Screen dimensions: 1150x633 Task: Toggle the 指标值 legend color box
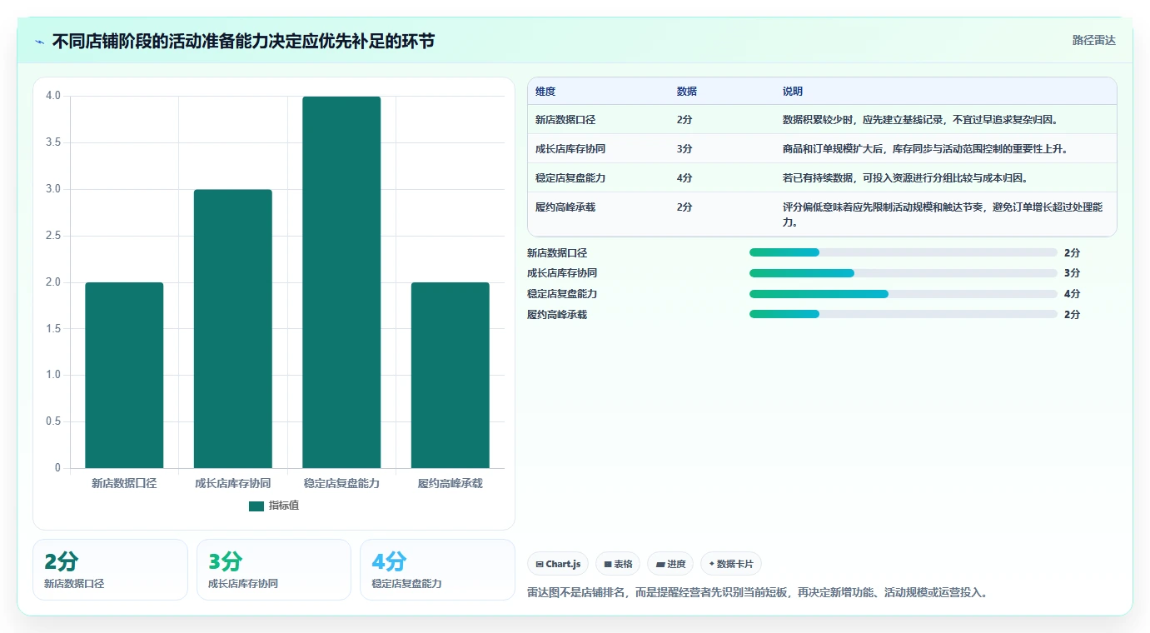click(256, 506)
